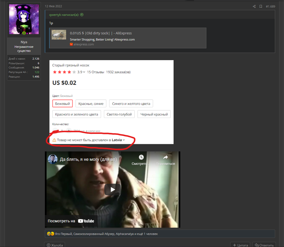Viewport: 284px width, 247px height.
Task: Click the 1932 заказа(ов) orders text
Action: 118,72
